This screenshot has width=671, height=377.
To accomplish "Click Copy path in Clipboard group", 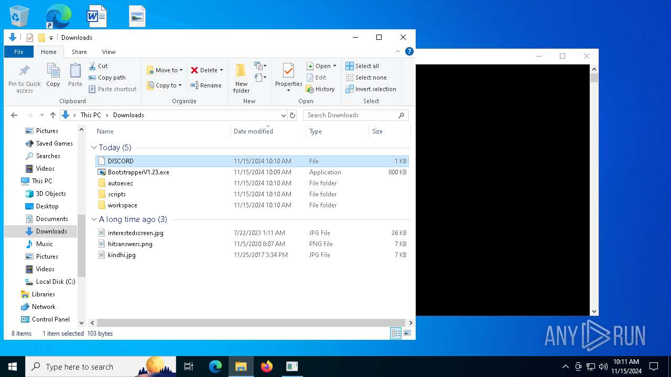I will point(107,77).
